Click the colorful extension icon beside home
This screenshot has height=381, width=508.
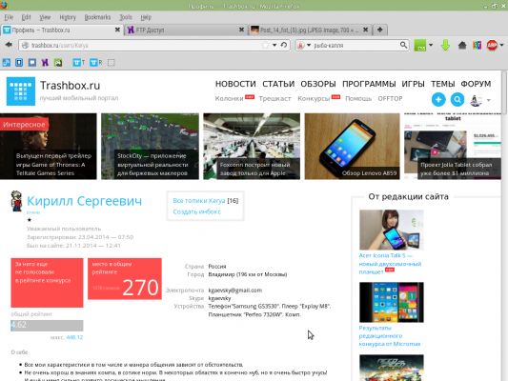[477, 45]
